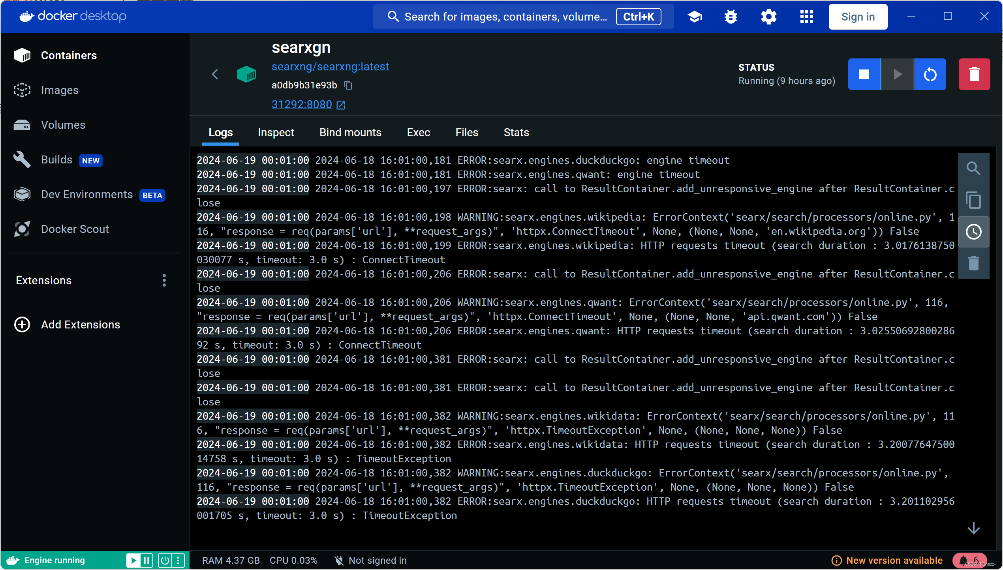Open port link 31292:8080
The image size is (1003, 570).
coord(308,104)
